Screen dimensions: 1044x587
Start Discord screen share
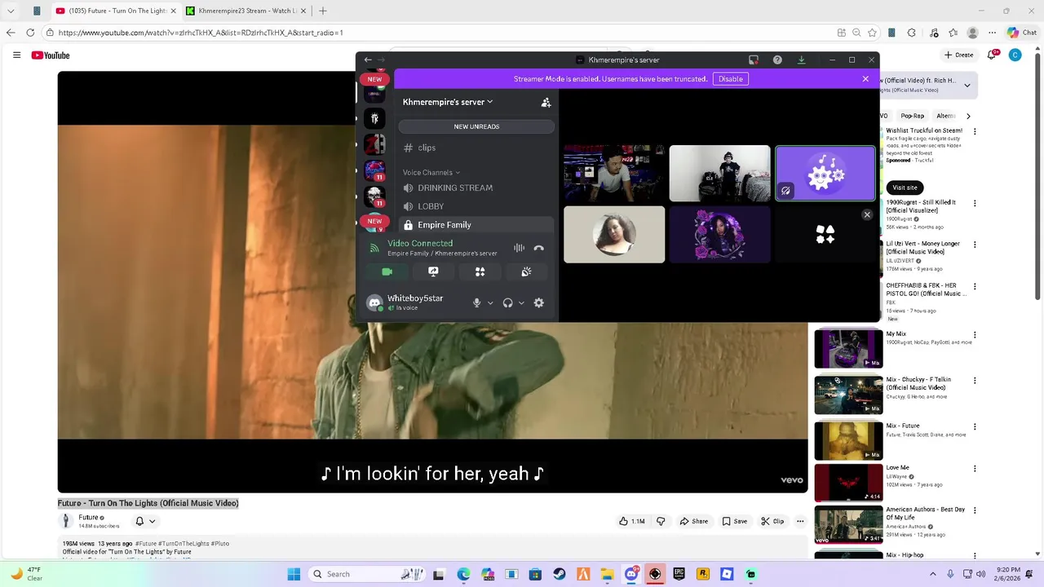(x=433, y=271)
